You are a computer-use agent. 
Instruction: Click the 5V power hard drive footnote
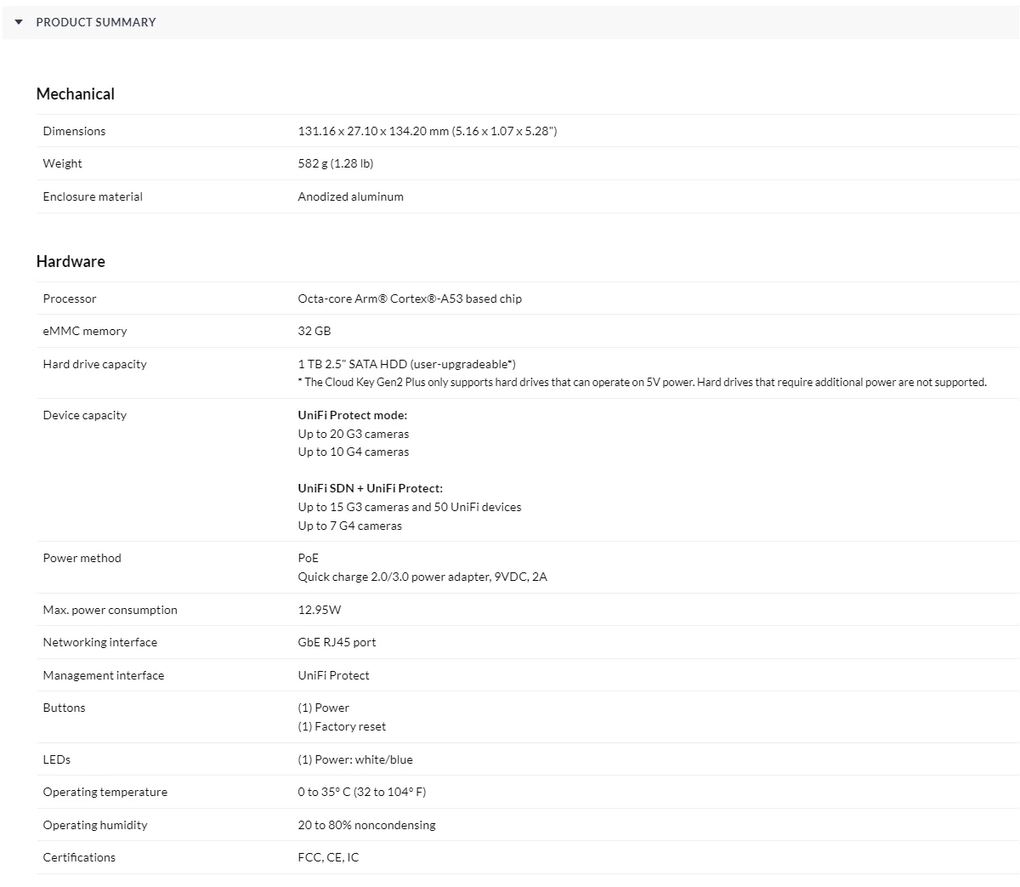[642, 383]
